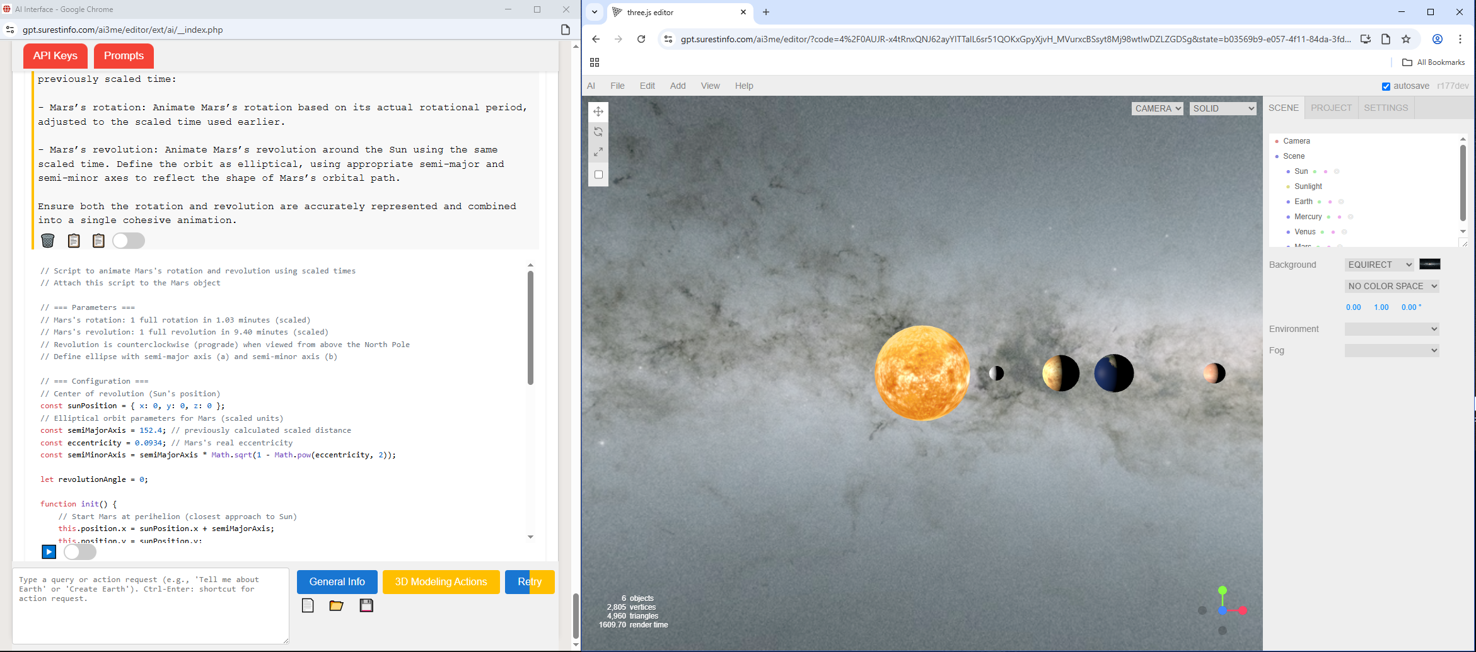
Task: Open a new Chrome tab with plus button
Action: (766, 12)
